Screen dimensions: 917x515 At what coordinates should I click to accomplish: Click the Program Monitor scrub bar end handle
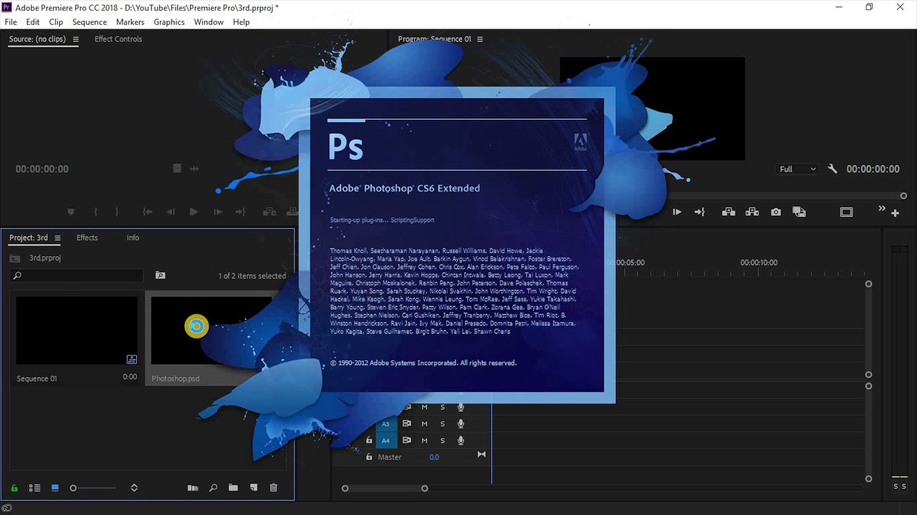[x=904, y=195]
